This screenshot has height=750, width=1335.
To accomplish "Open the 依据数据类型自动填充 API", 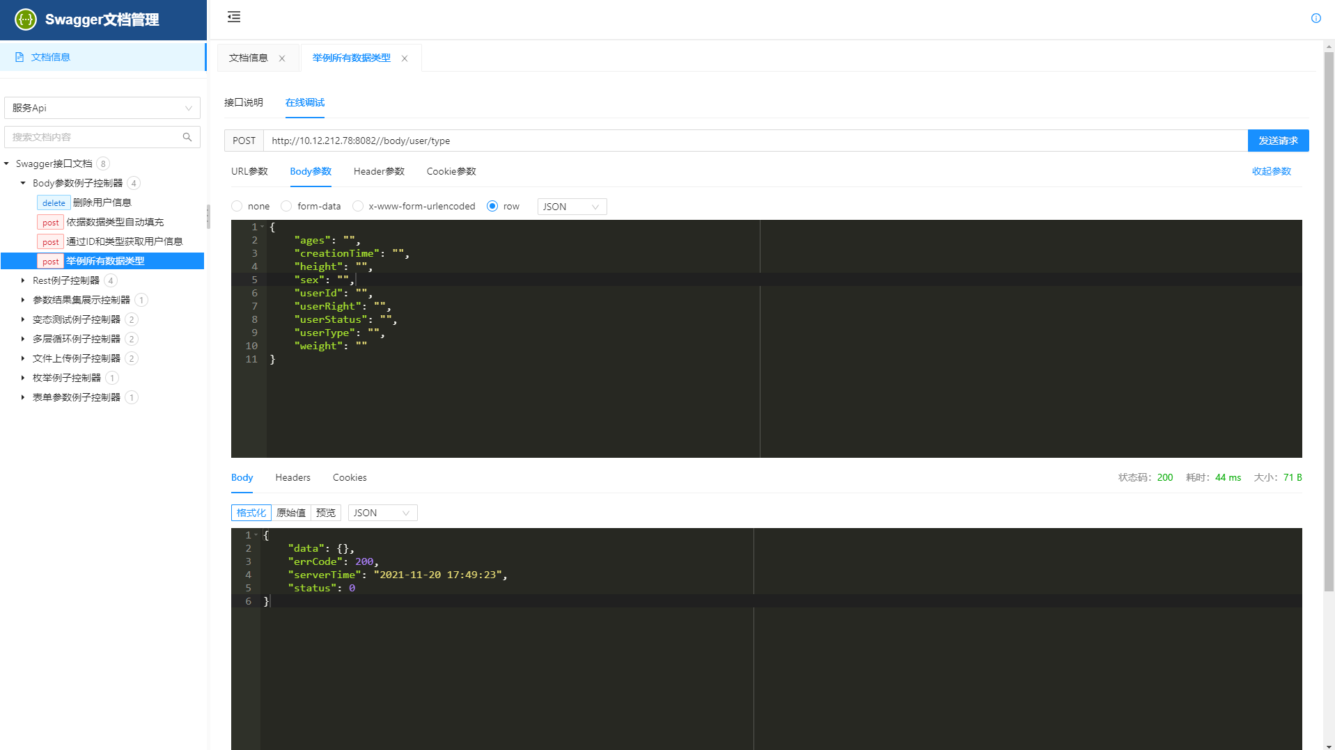I will pyautogui.click(x=115, y=222).
